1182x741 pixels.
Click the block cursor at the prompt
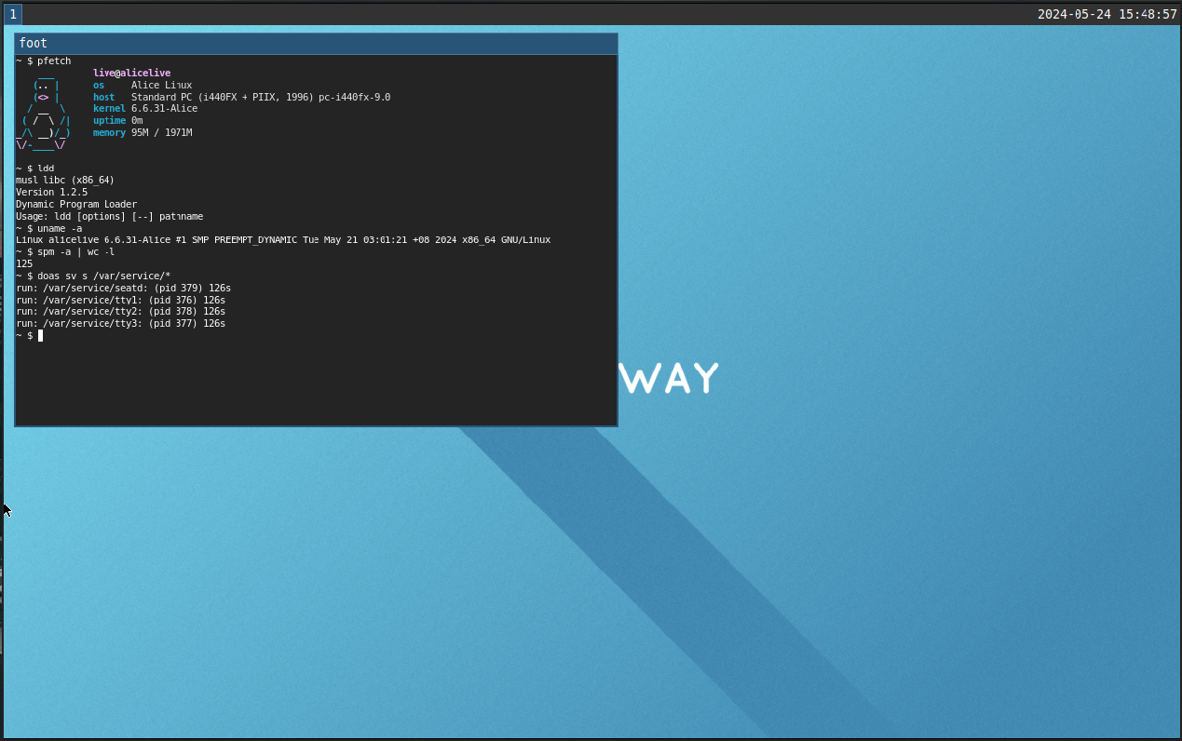pyautogui.click(x=40, y=335)
